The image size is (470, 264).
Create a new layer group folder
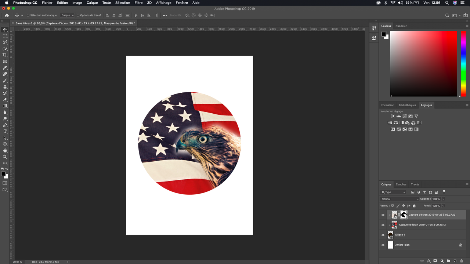(x=448, y=261)
